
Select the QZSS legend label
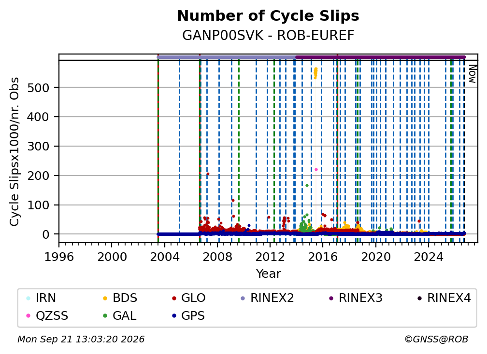52,316
